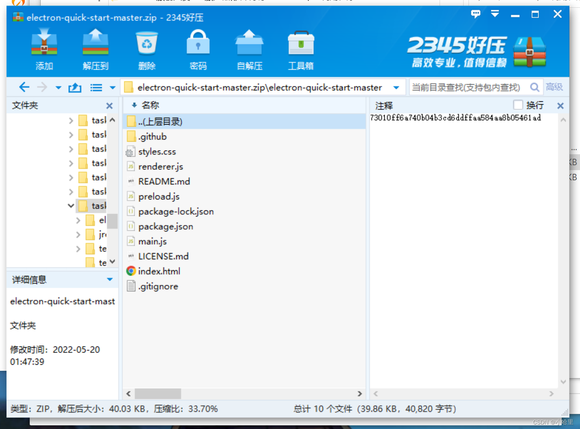Sort by the 名称 column header
Viewport: 580px width, 429px height.
click(x=150, y=105)
